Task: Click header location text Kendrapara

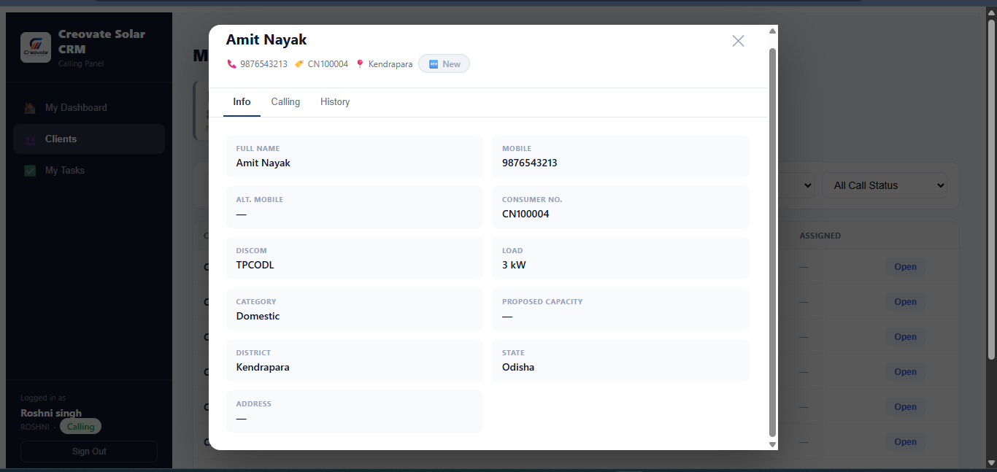Action: [390, 64]
